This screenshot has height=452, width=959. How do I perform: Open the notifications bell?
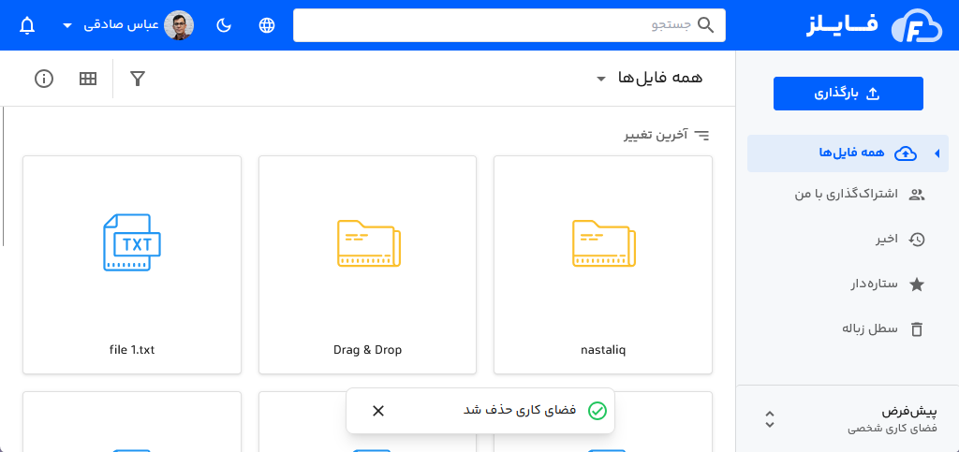click(x=27, y=25)
